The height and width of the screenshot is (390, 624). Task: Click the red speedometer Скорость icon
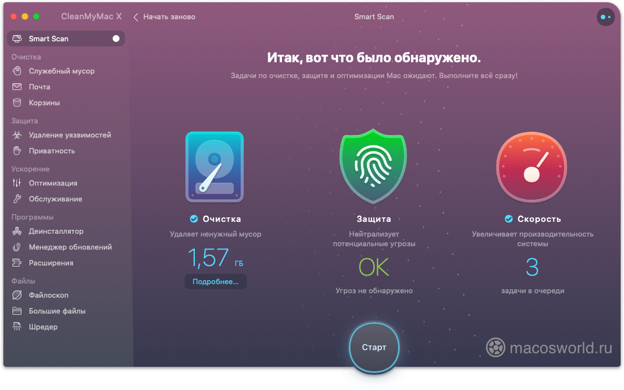[532, 167]
